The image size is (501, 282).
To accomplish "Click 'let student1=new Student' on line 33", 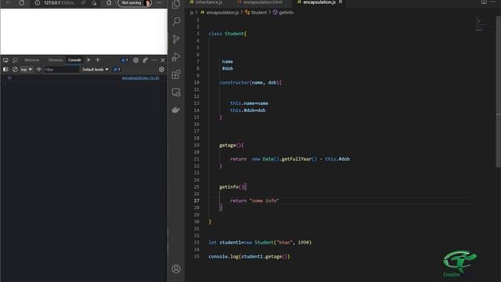I will (x=241, y=242).
